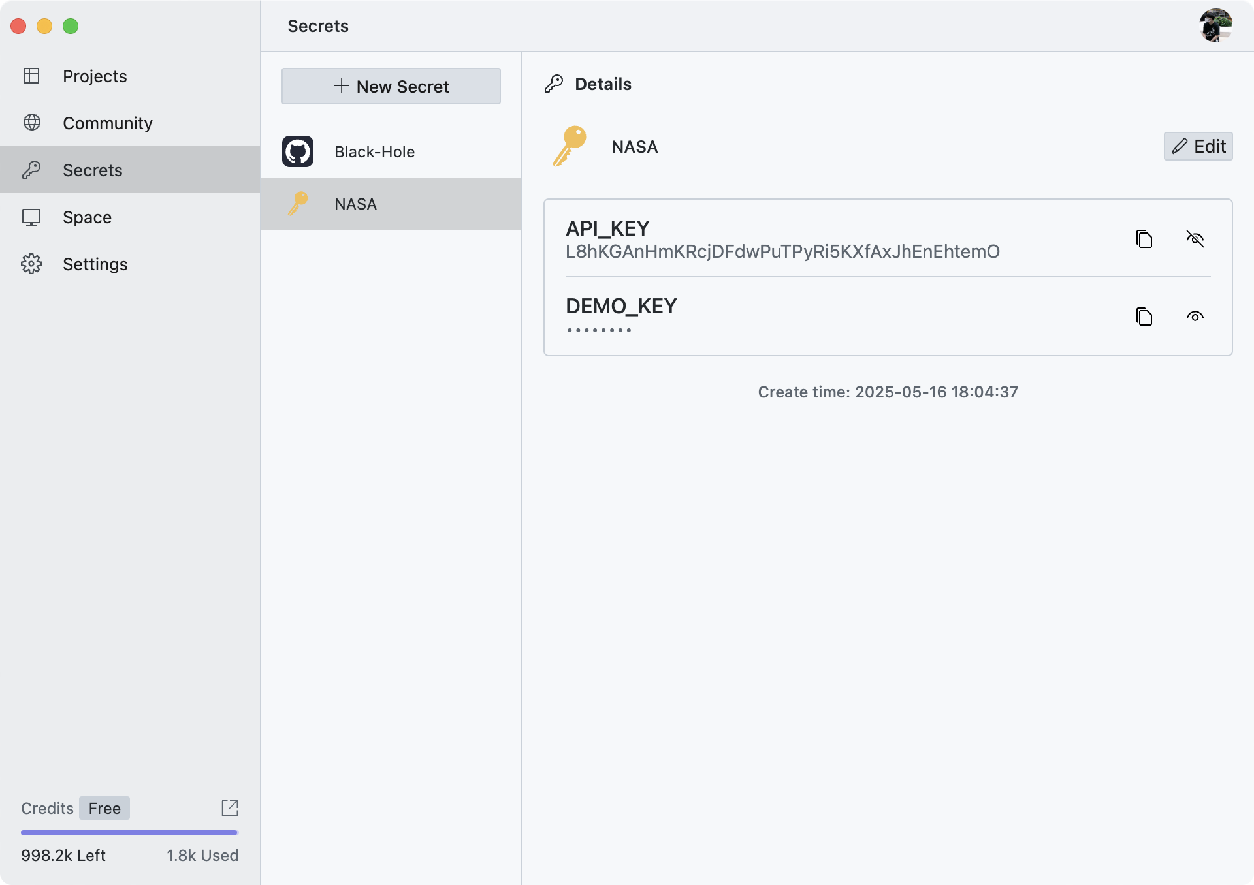Hide the API_KEY value
The width and height of the screenshot is (1254, 885).
click(x=1195, y=239)
